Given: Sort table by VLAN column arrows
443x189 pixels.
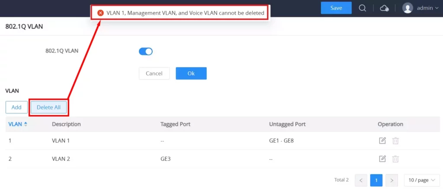Looking at the screenshot, I should point(26,124).
